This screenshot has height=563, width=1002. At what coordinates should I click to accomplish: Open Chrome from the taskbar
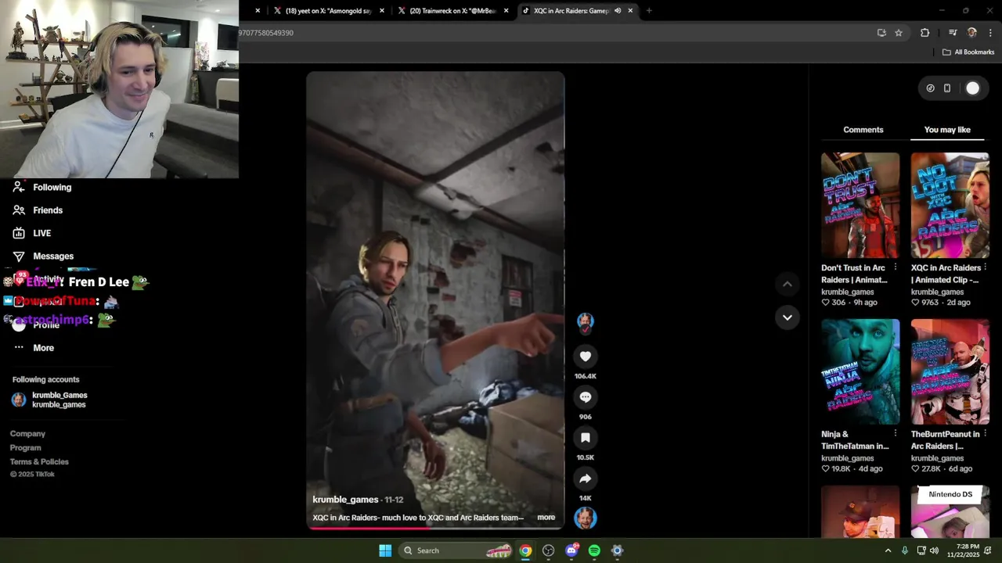click(525, 550)
